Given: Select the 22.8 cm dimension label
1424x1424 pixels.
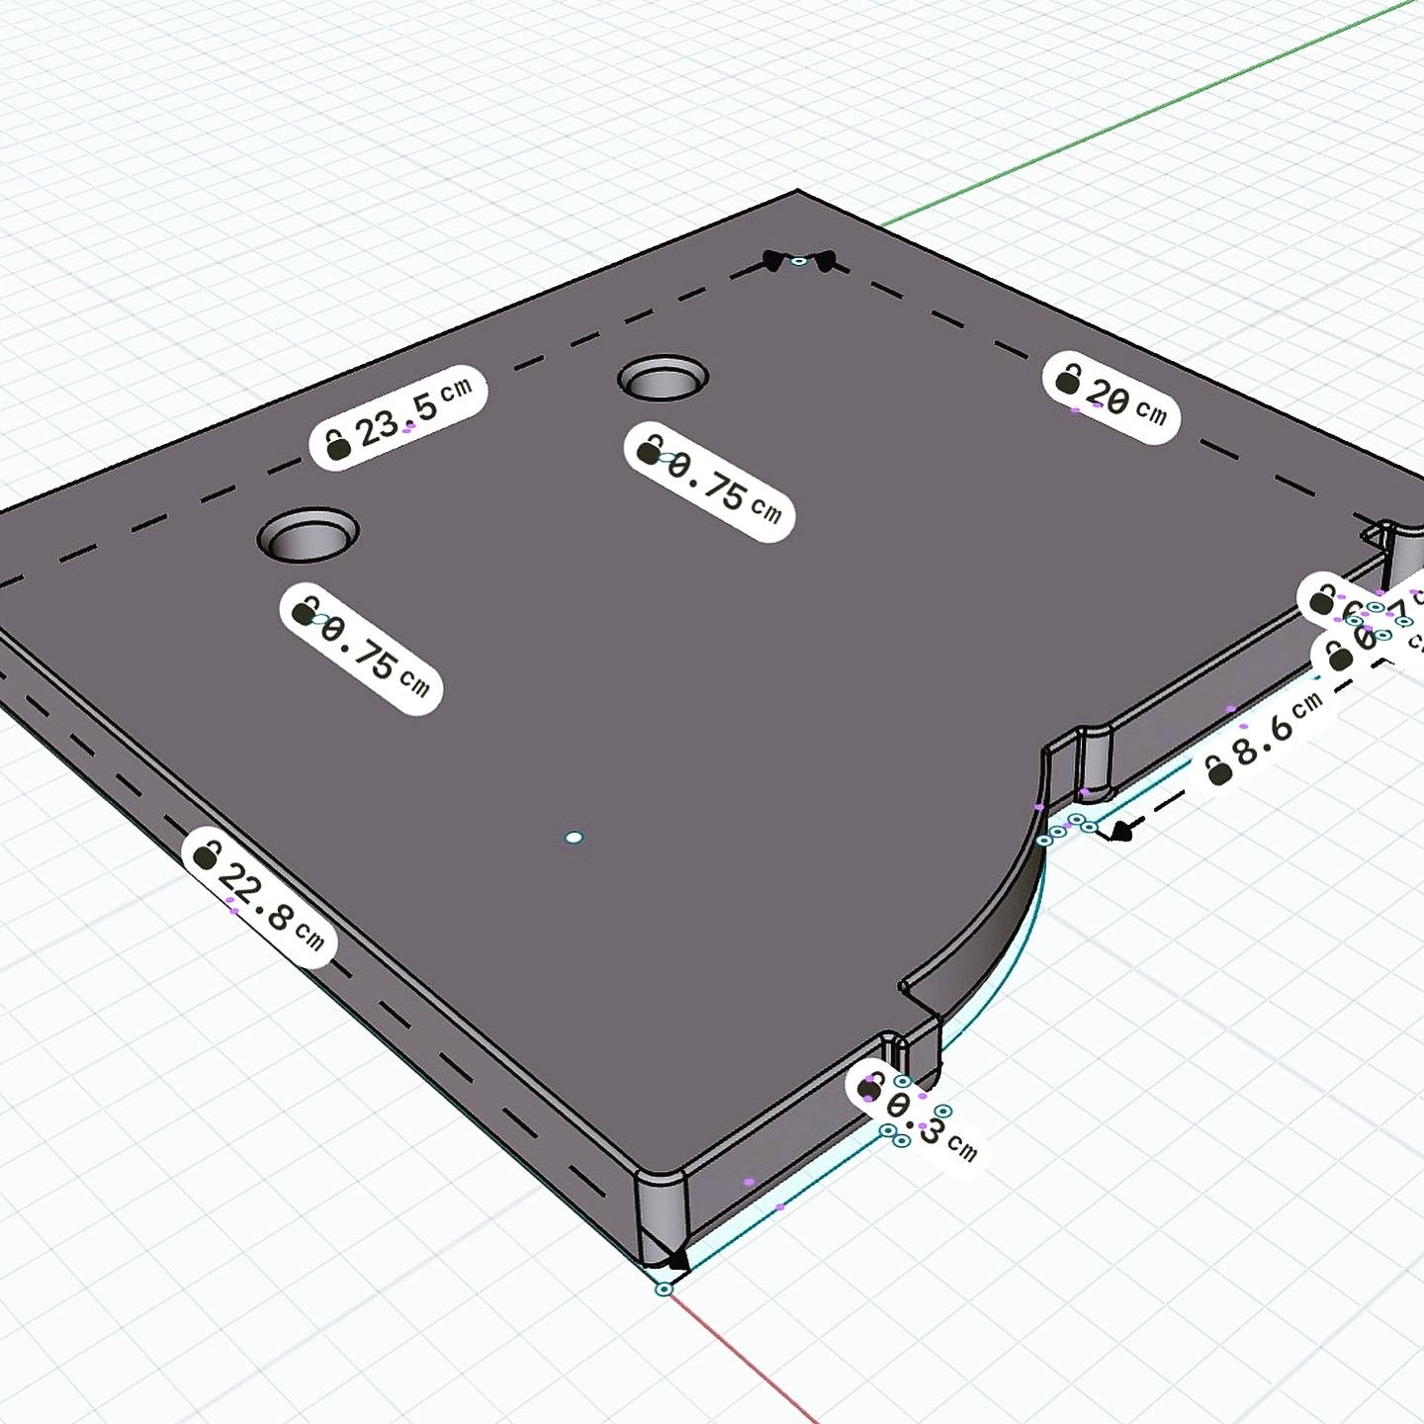Looking at the screenshot, I should pos(260,898).
